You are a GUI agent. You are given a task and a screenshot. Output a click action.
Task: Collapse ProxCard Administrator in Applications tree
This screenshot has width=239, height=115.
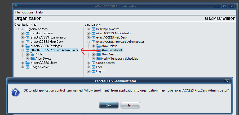88,42
